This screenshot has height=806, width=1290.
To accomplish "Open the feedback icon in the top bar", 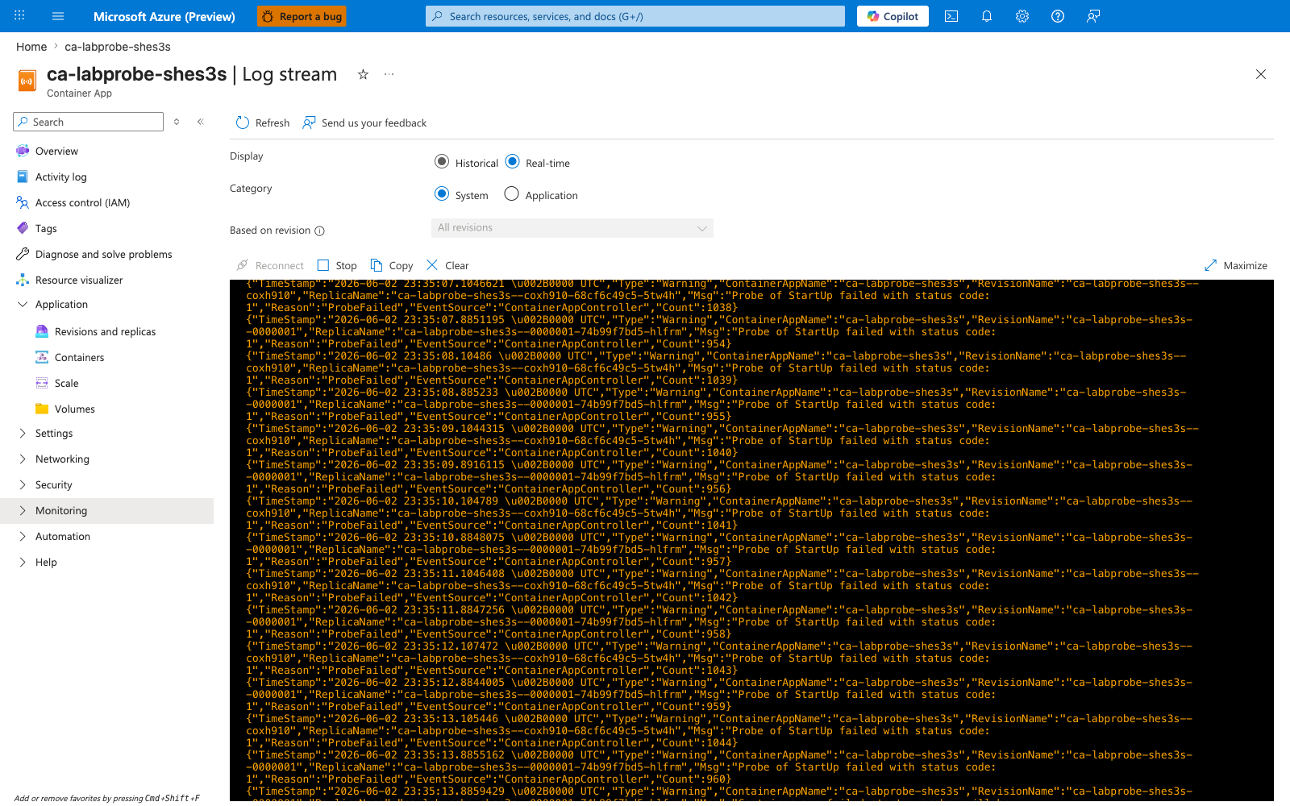I will click(x=1093, y=16).
